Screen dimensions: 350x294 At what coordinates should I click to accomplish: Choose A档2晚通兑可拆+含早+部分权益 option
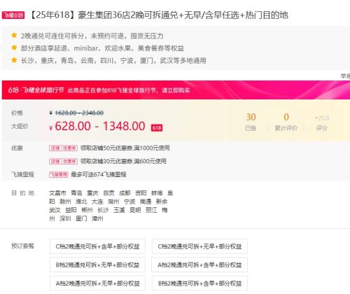pyautogui.click(x=199, y=265)
